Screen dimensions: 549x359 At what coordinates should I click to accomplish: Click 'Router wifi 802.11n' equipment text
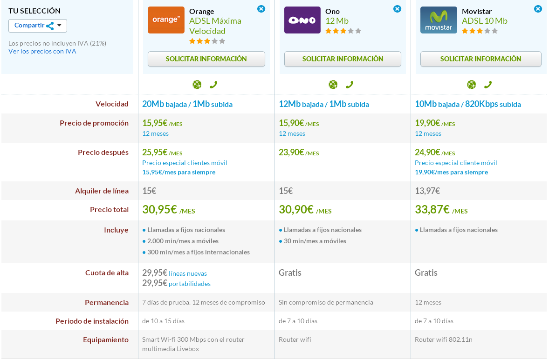(x=444, y=339)
